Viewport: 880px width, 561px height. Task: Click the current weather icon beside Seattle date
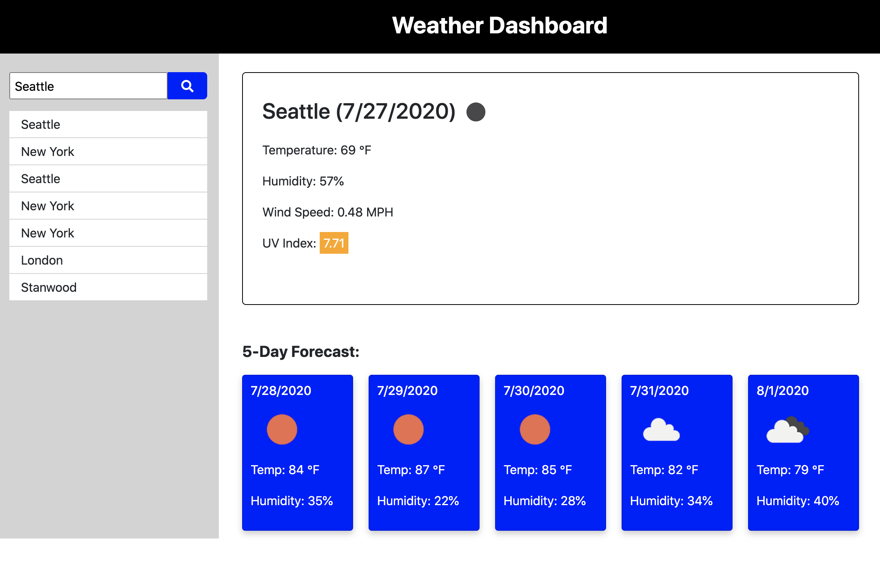(476, 112)
